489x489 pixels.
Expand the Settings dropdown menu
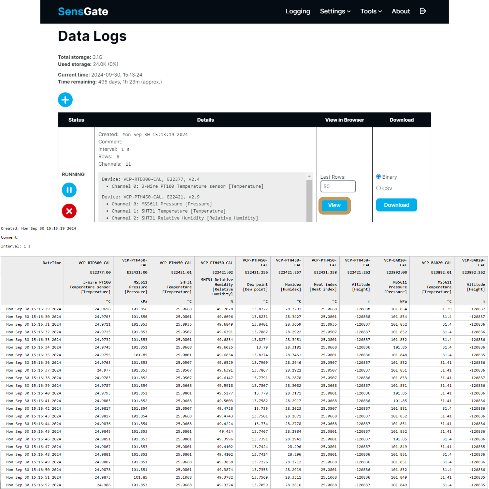(x=335, y=11)
